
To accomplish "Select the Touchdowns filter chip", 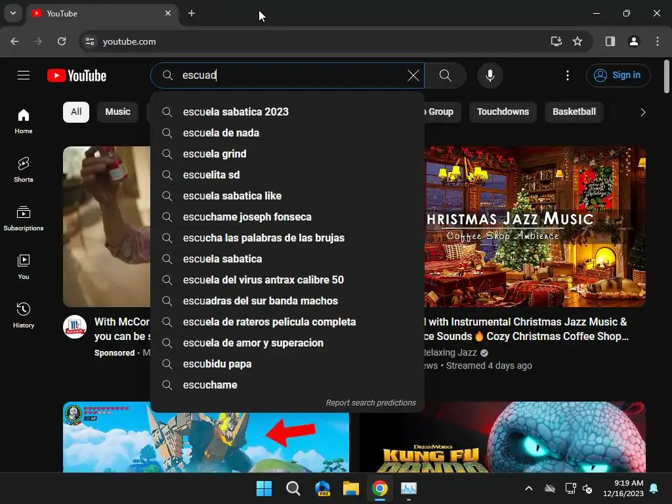I will pyautogui.click(x=503, y=112).
